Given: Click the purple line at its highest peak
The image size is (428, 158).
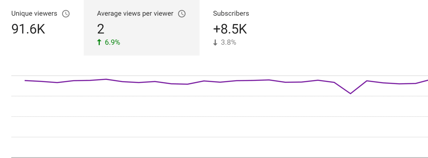Looking at the screenshot, I should [x=106, y=79].
